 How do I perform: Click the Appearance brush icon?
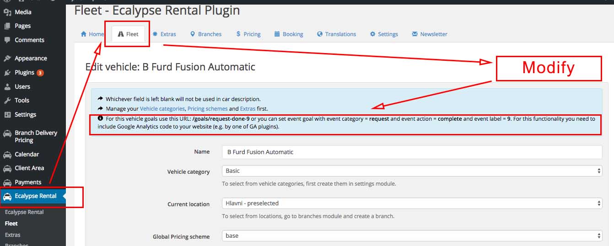(x=7, y=59)
